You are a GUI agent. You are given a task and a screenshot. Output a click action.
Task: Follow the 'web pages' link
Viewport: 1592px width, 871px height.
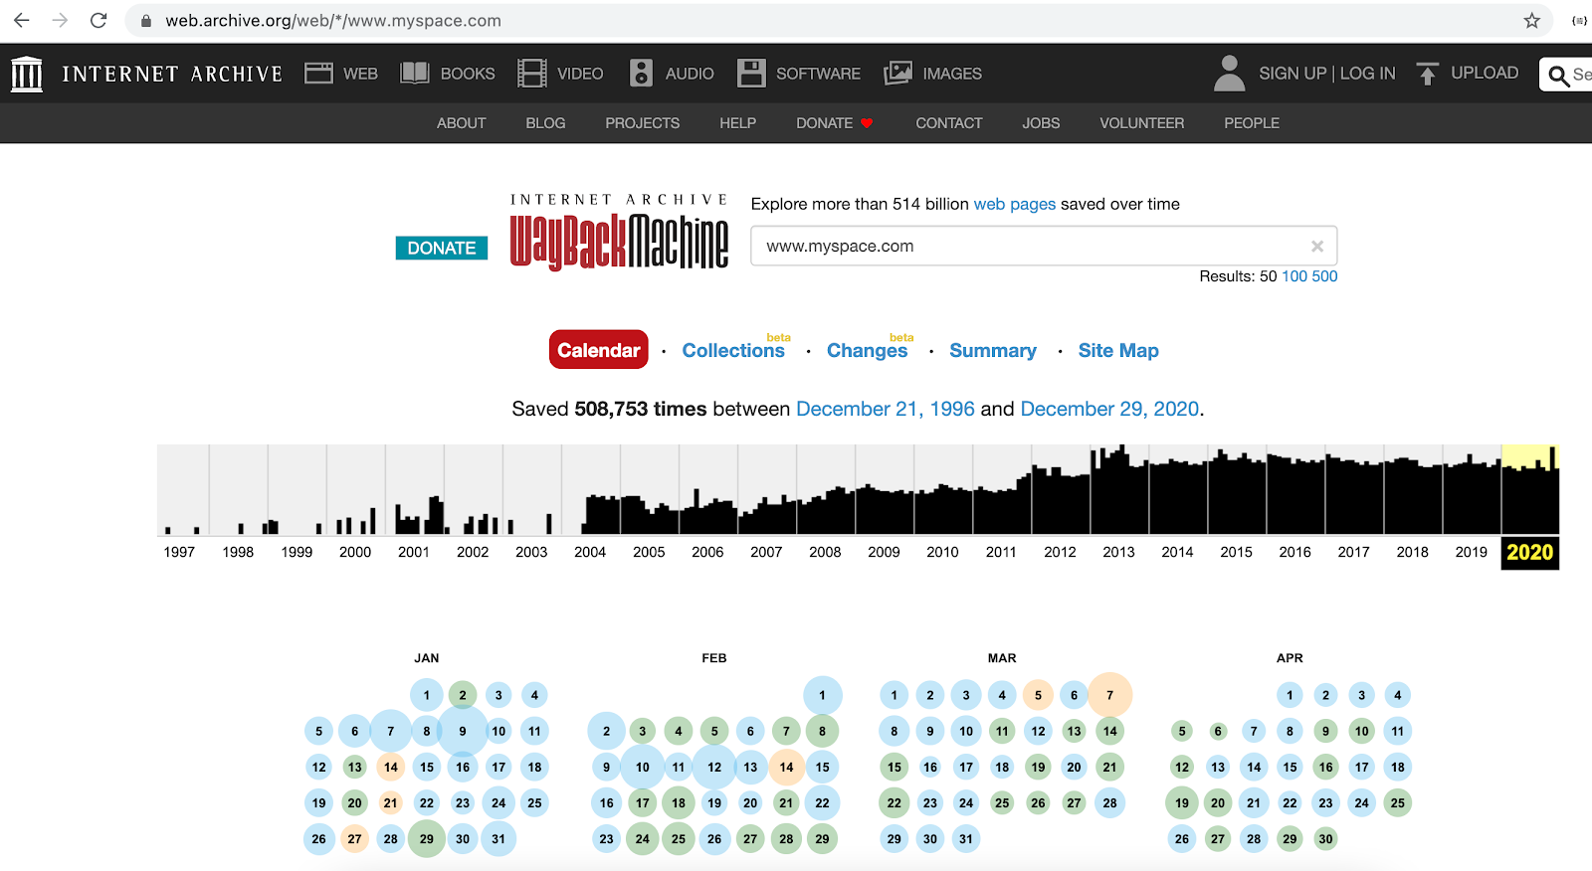1014,204
